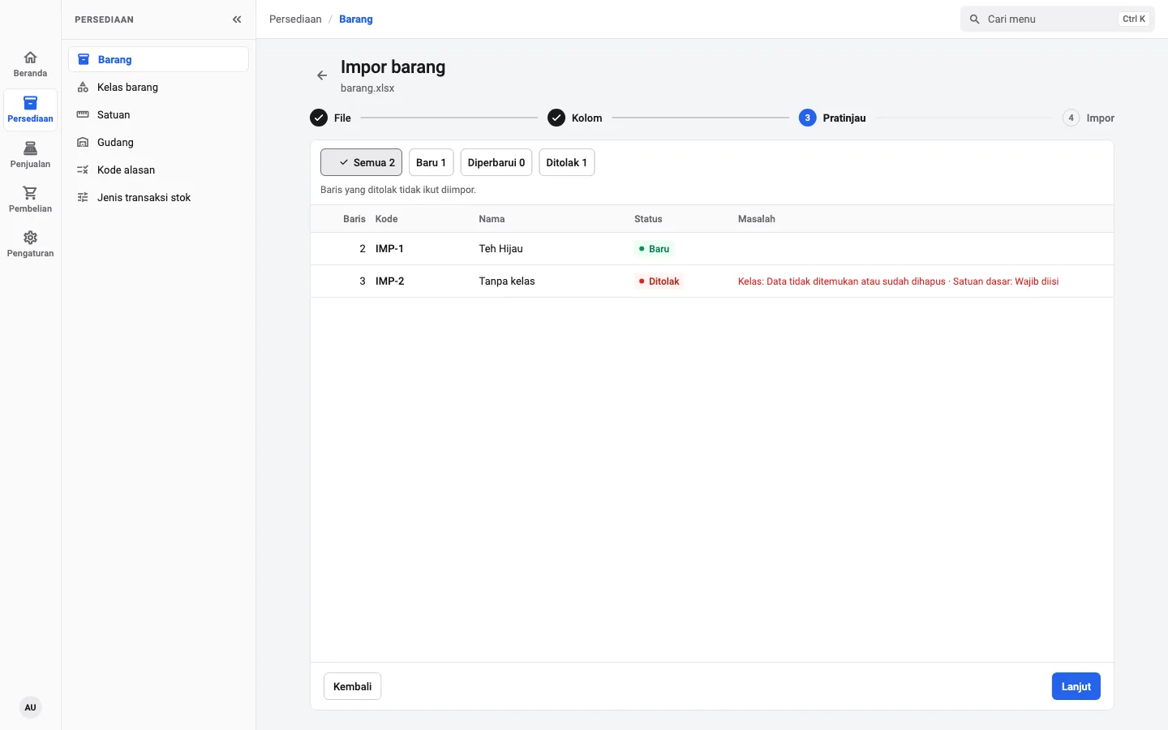Open Pembelian shopping cart icon
Image resolution: width=1168 pixels, height=730 pixels.
coord(30,193)
